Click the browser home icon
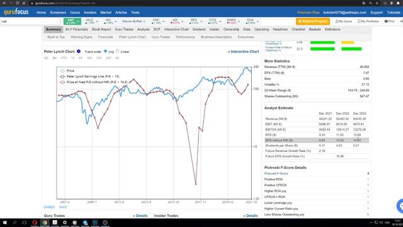The height and width of the screenshot is (227, 403). [x=24, y=3]
